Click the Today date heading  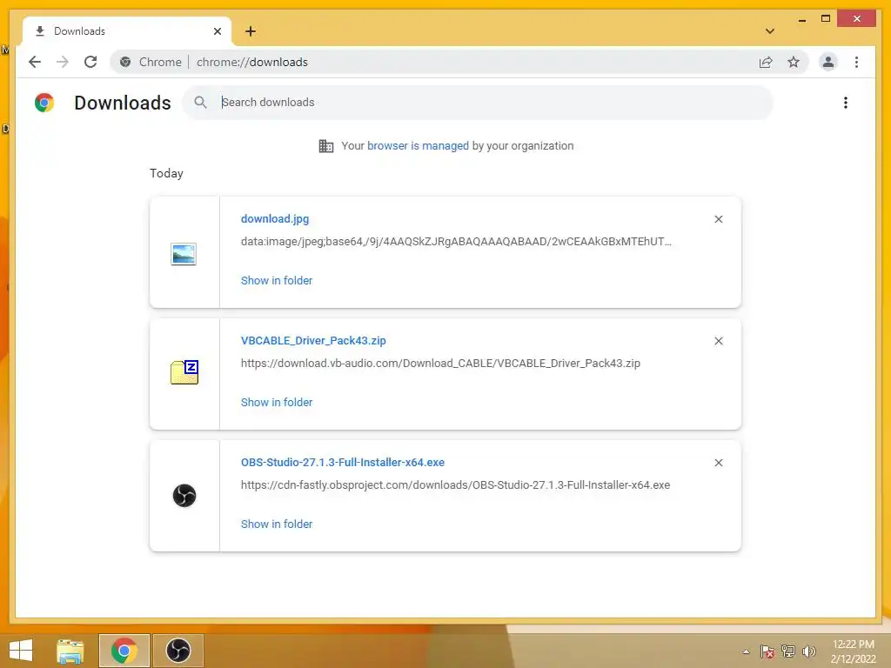[x=166, y=173]
